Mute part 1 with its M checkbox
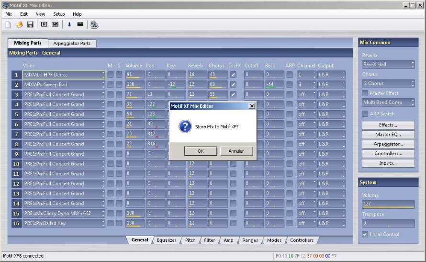 [110, 74]
